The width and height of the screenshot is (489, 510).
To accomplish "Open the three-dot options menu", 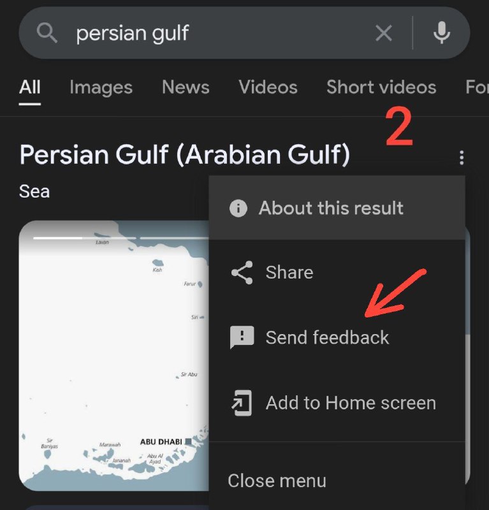I will (x=462, y=157).
